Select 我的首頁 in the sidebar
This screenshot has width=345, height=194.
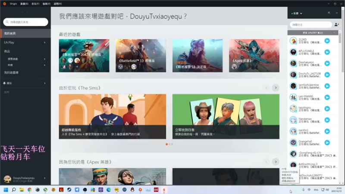pyautogui.click(x=25, y=34)
